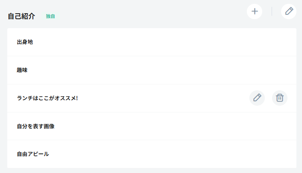This screenshot has width=302, height=173.
Task: Click the 独自 green tag
Action: [50, 17]
